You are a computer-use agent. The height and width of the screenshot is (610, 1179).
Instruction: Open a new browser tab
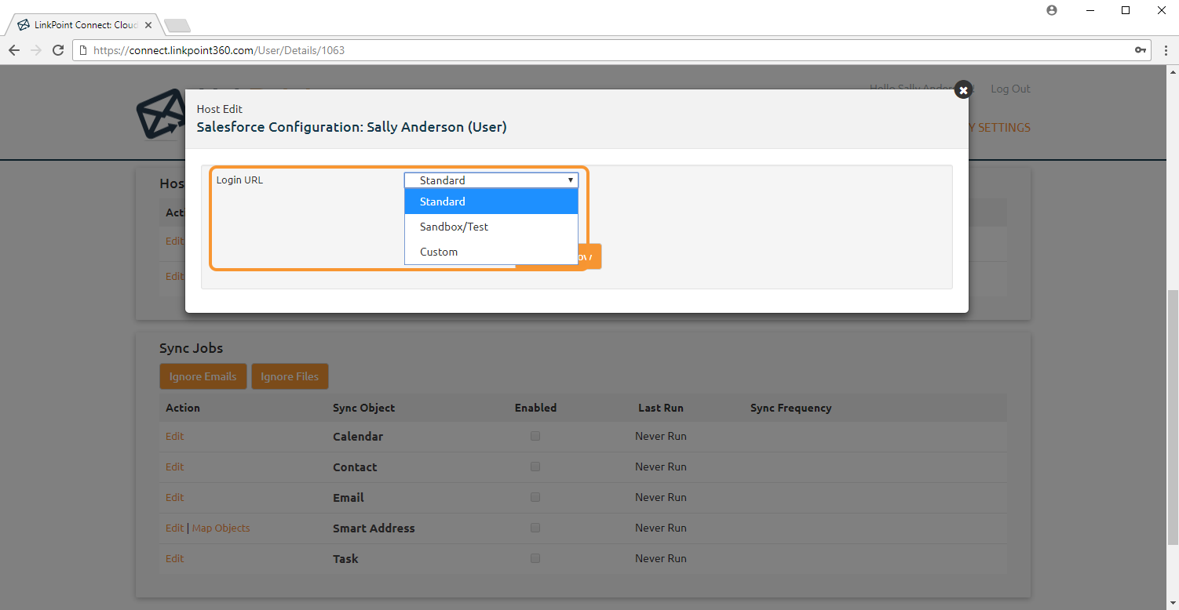pyautogui.click(x=177, y=26)
